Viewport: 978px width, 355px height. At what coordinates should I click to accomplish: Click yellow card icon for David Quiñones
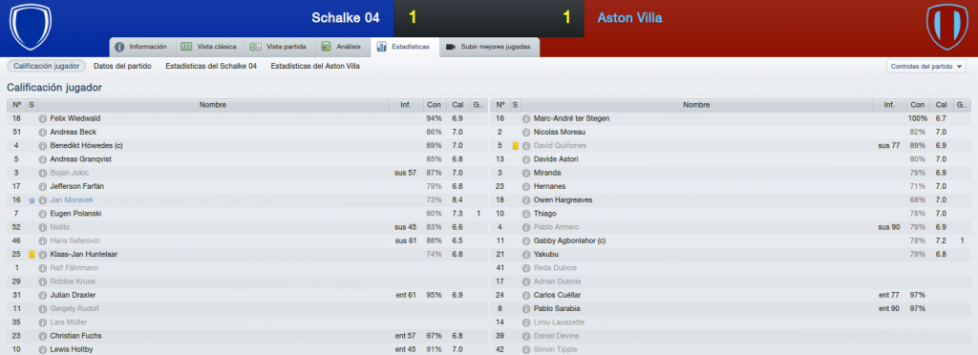tap(516, 146)
